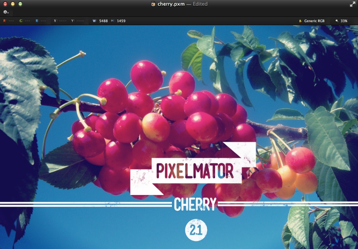Click the height value 1459

click(121, 21)
